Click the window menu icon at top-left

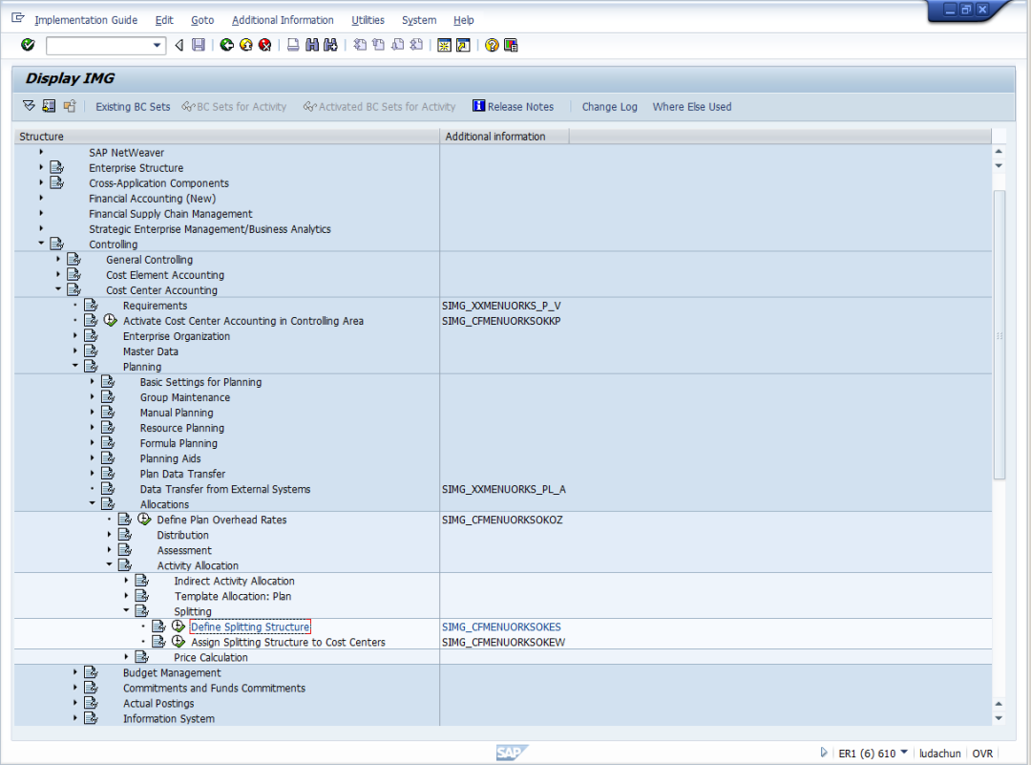(x=18, y=18)
